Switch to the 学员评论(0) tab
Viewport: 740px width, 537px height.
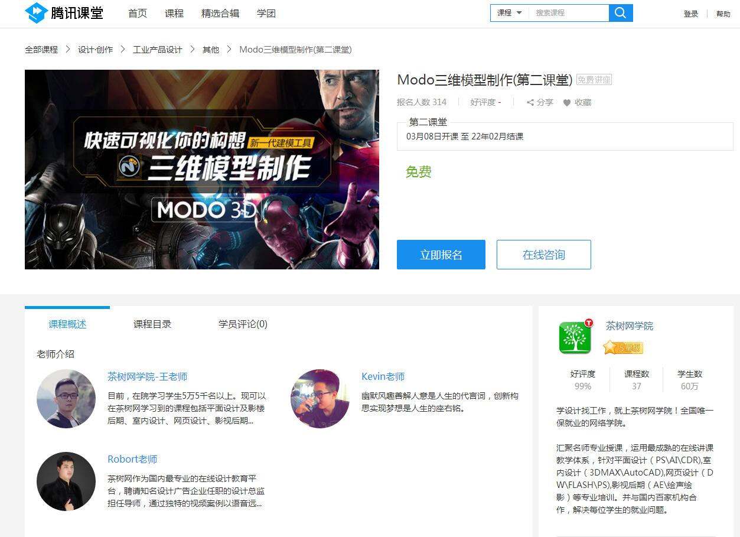(x=243, y=324)
